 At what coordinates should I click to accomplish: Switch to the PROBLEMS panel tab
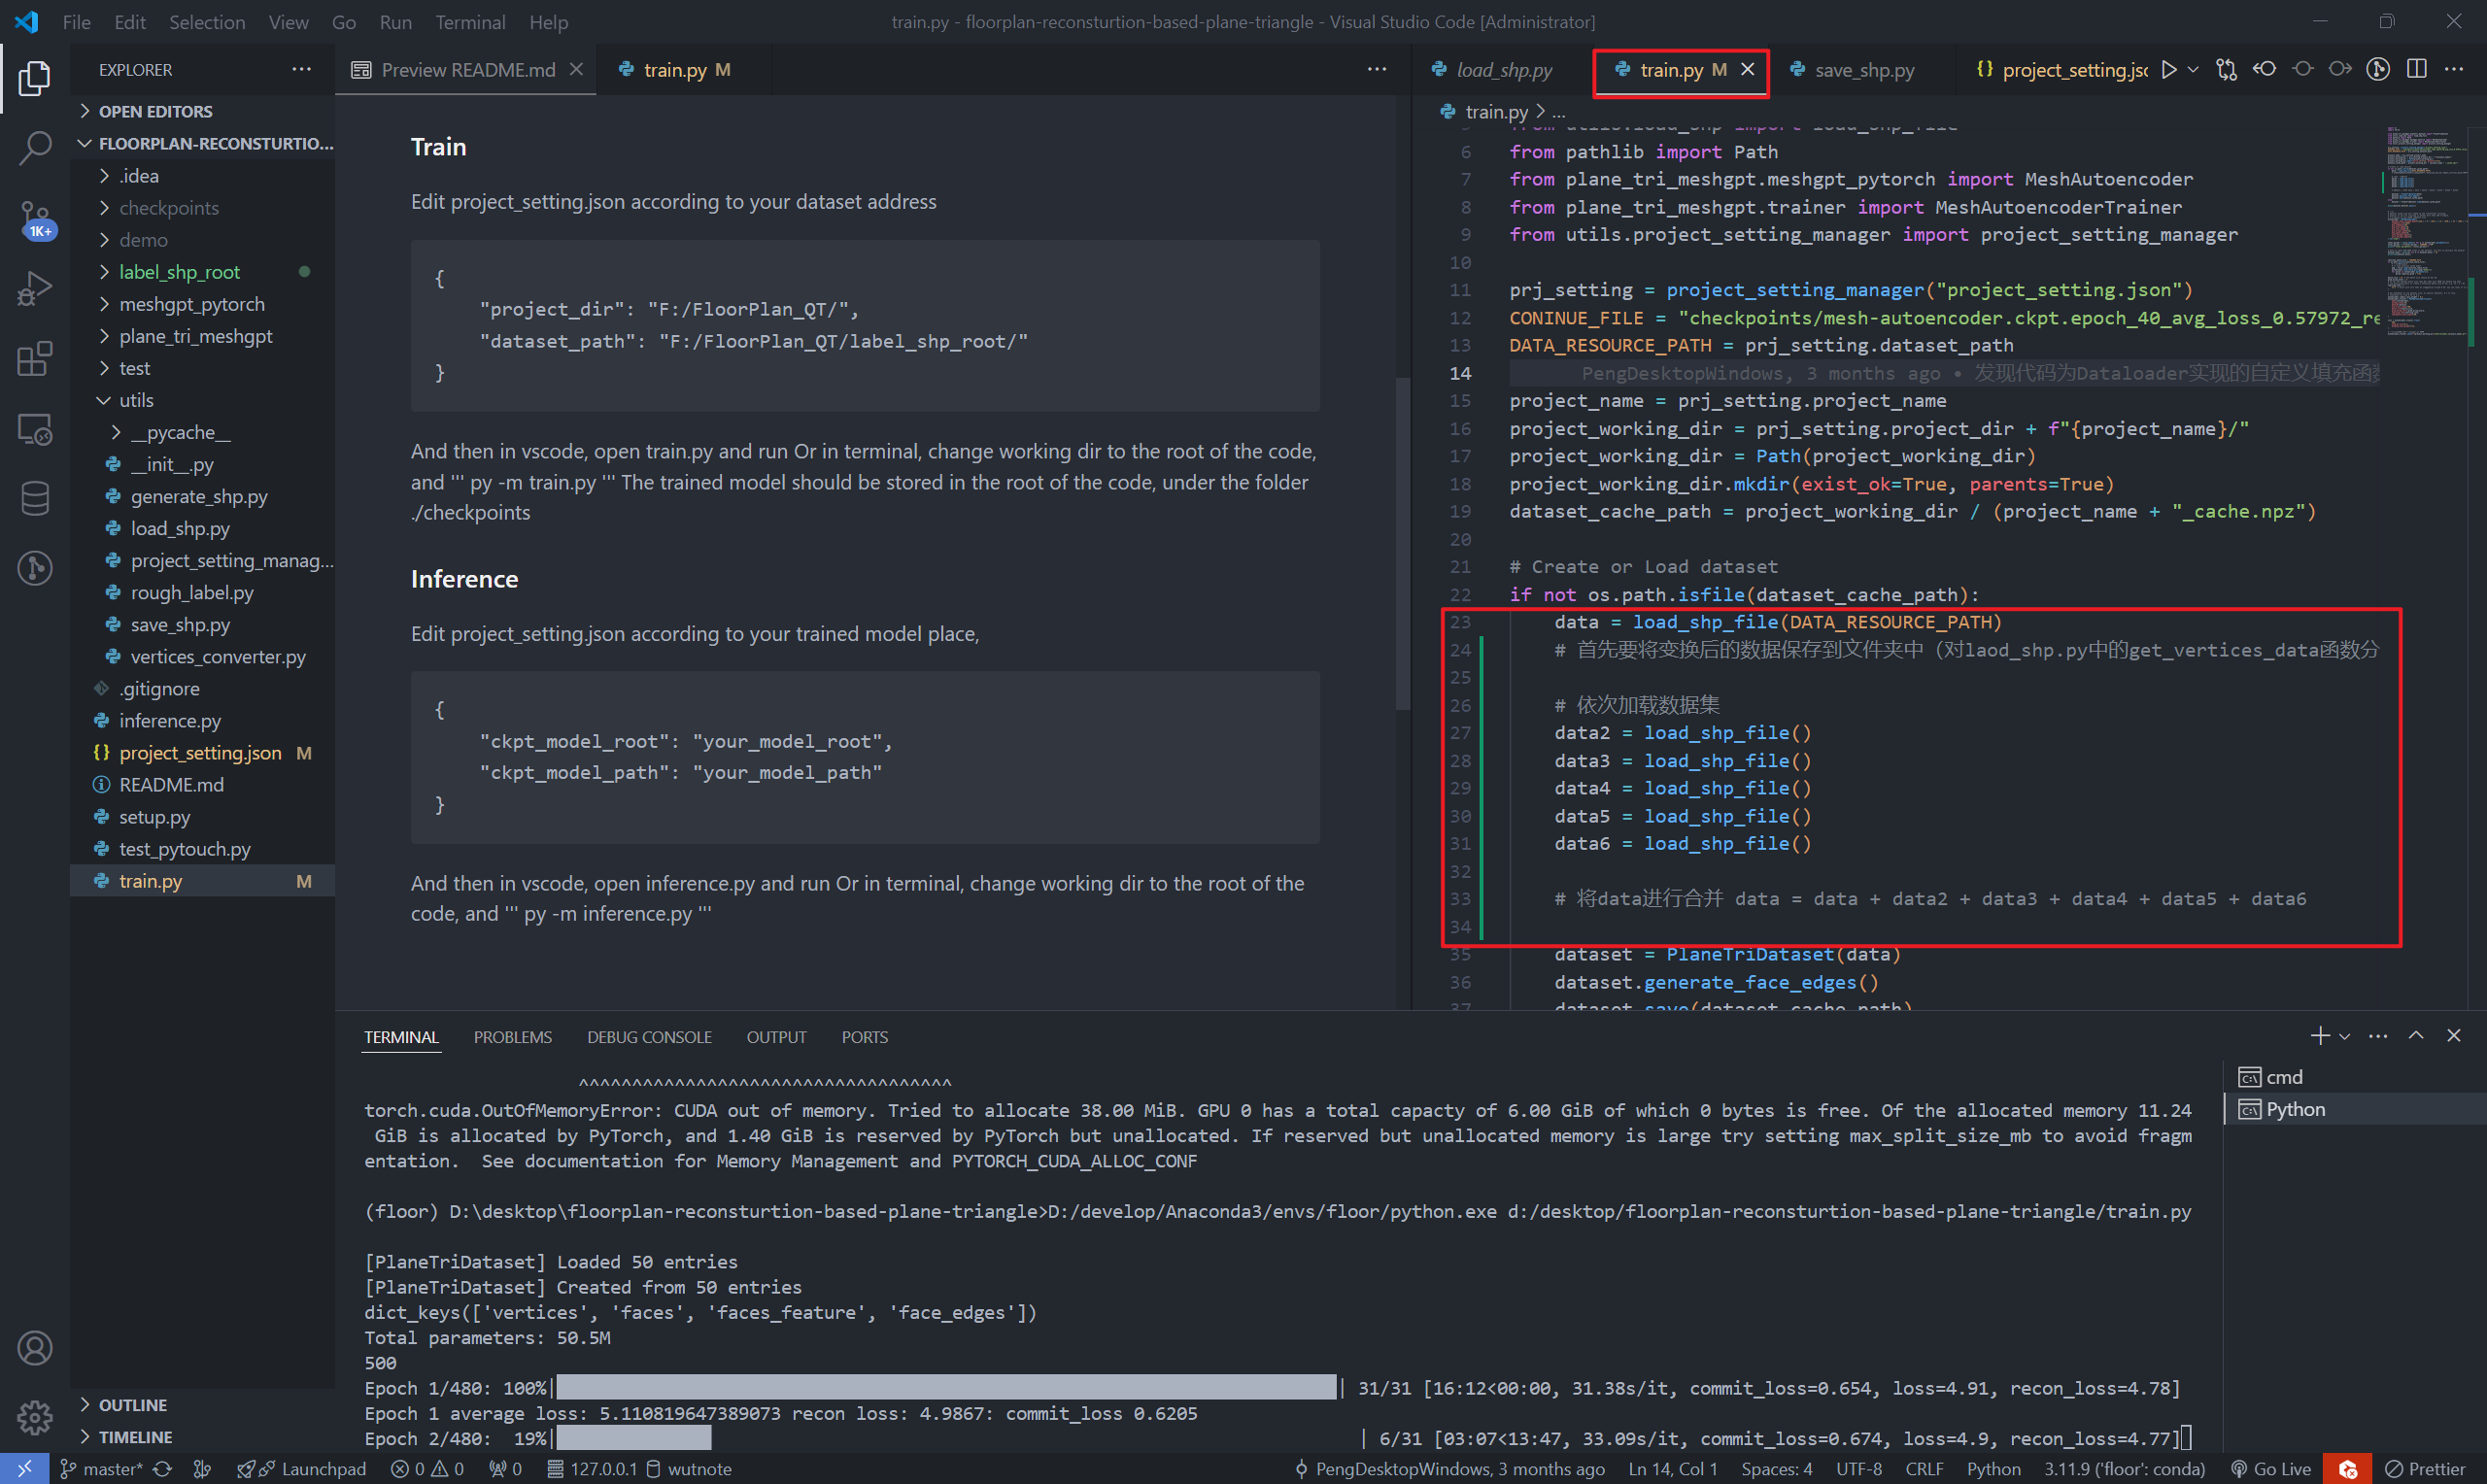pyautogui.click(x=512, y=1037)
